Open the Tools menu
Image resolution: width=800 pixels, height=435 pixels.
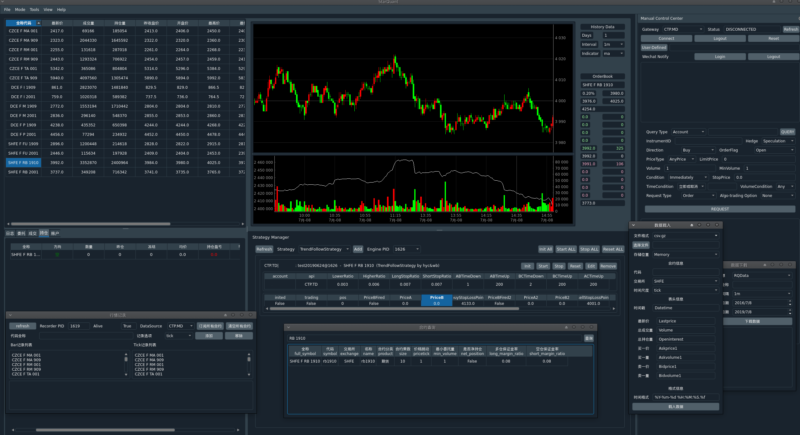click(x=34, y=9)
